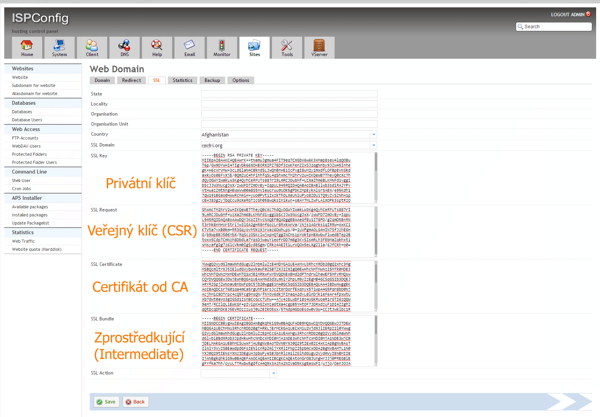Open the Home module icon
This screenshot has height=417, width=600.
(27, 46)
